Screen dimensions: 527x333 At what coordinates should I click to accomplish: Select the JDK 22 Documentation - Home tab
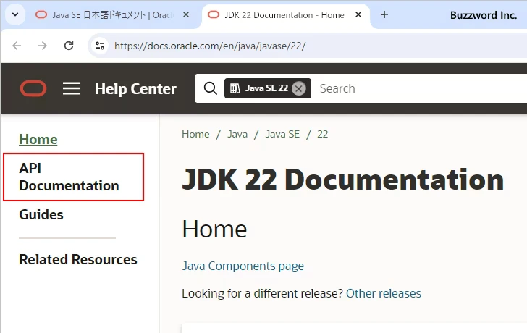(284, 14)
